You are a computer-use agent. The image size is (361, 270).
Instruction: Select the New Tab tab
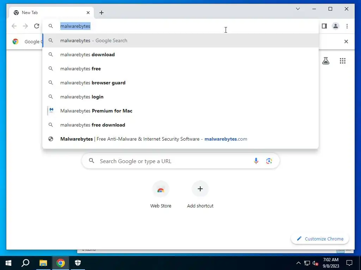point(51,13)
